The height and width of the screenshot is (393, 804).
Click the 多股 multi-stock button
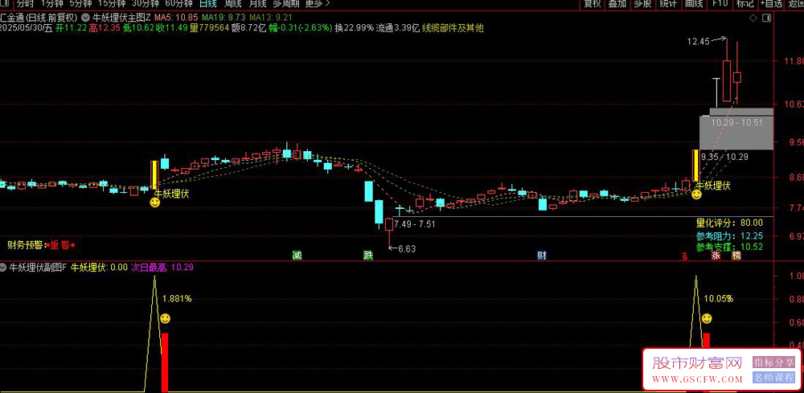642,3
